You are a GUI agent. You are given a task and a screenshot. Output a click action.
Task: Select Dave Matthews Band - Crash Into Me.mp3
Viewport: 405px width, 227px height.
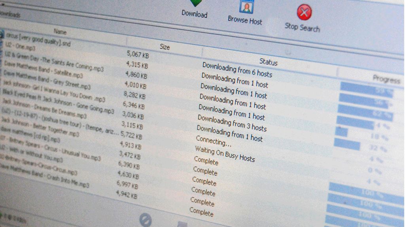tap(44, 175)
